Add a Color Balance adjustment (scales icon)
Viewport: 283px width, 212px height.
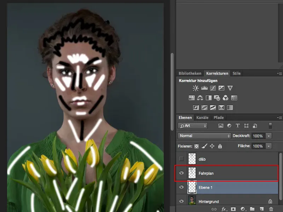coord(200,98)
